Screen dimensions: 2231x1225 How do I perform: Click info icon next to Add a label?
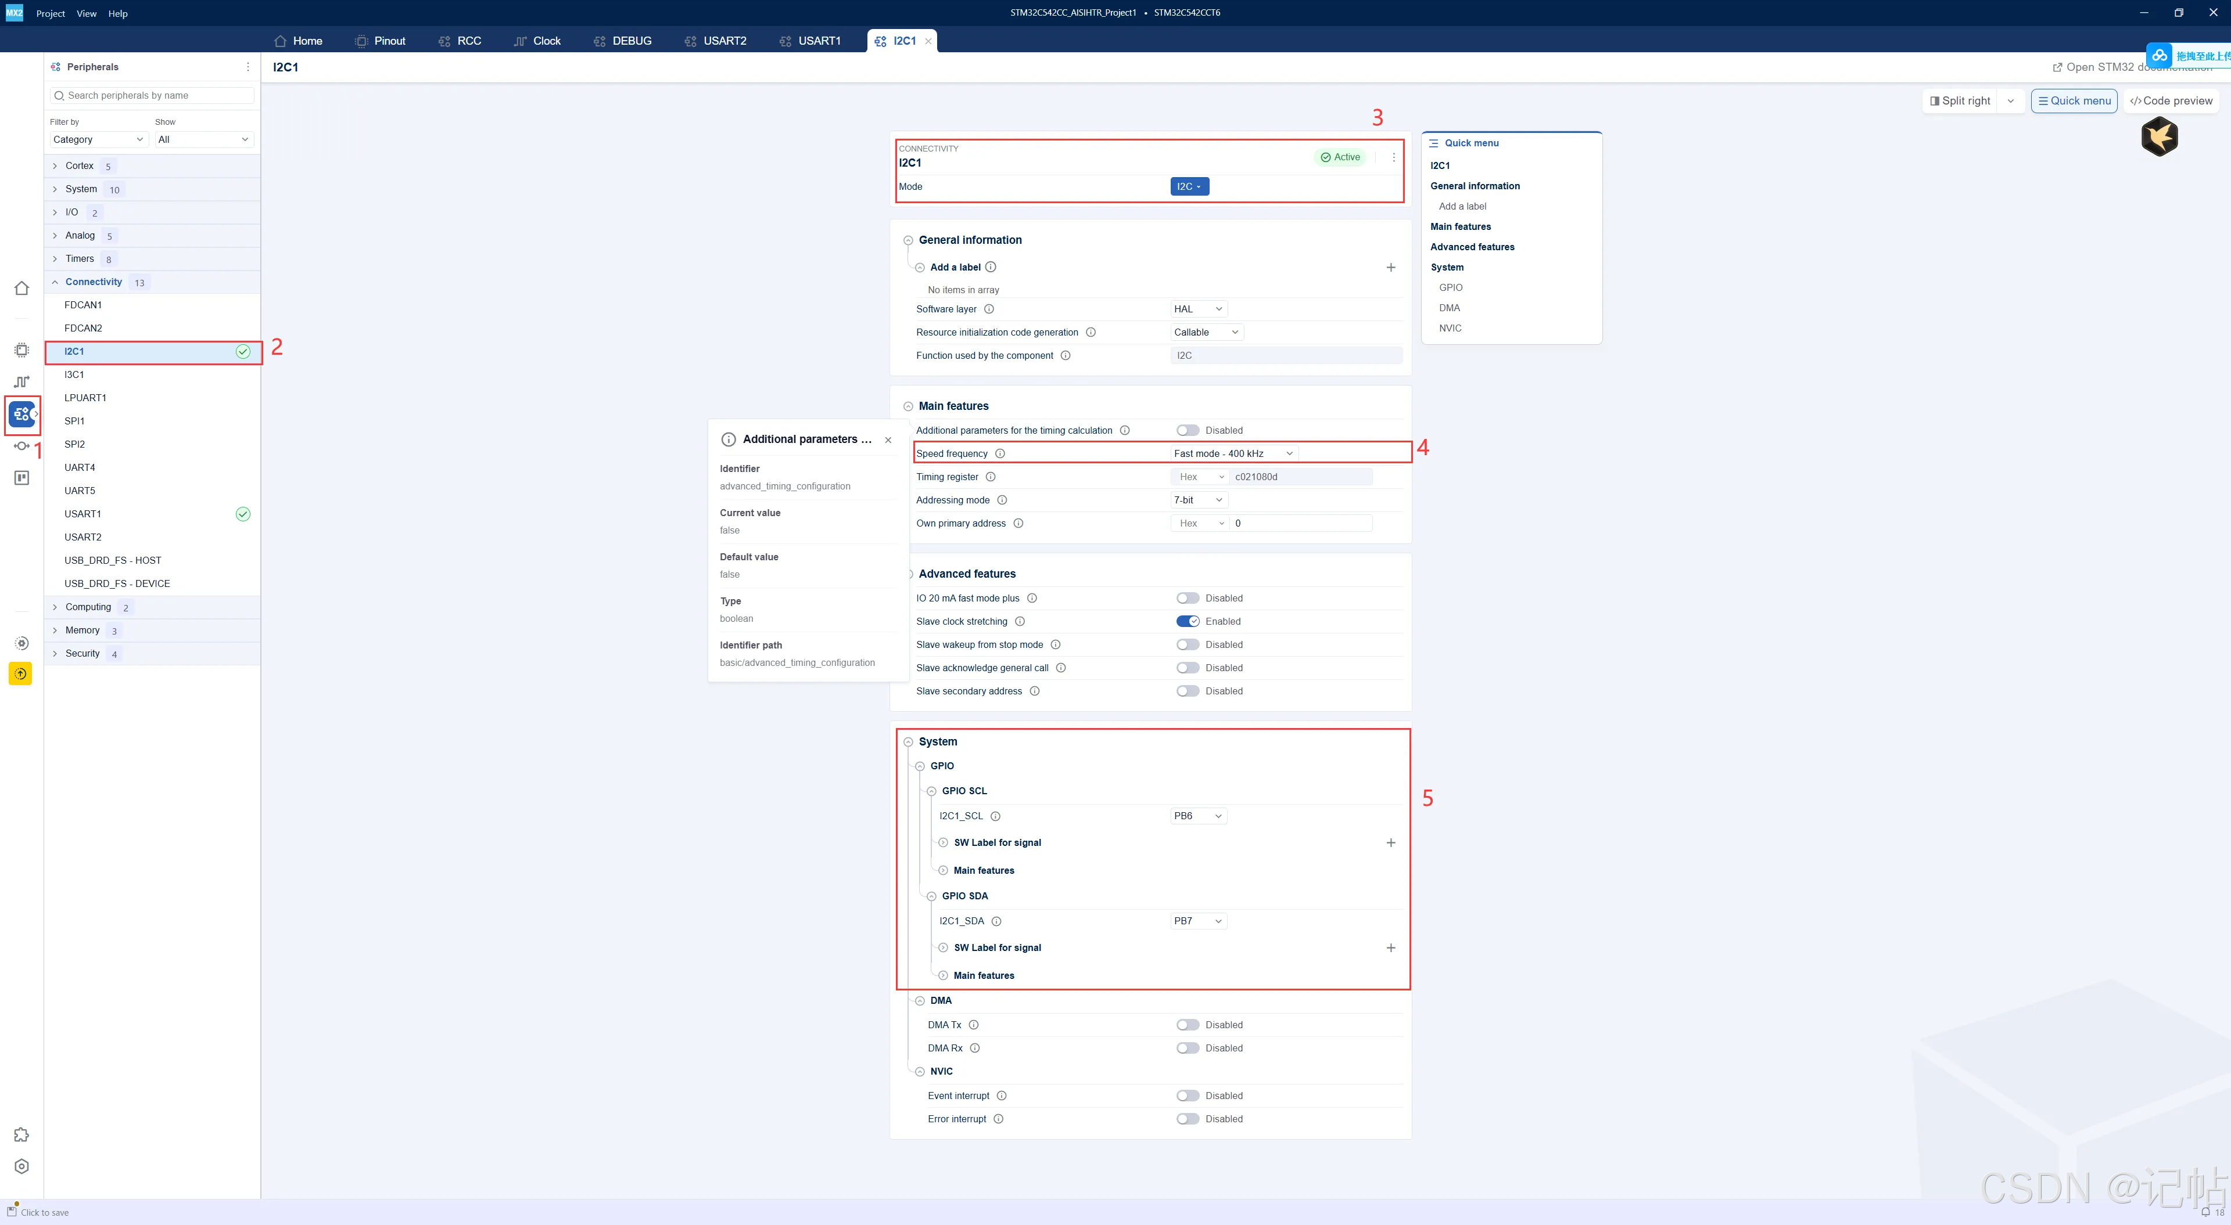click(991, 268)
